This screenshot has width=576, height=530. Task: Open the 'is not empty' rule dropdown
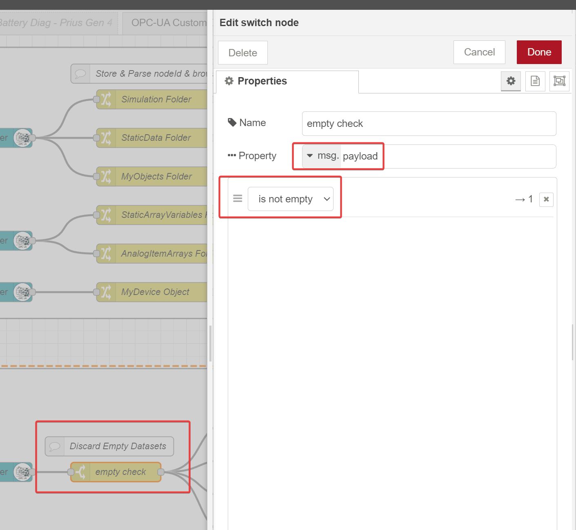[290, 199]
